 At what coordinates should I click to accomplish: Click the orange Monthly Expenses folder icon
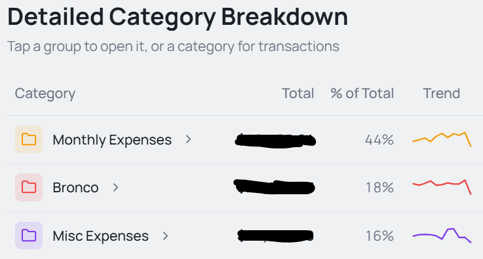point(29,139)
